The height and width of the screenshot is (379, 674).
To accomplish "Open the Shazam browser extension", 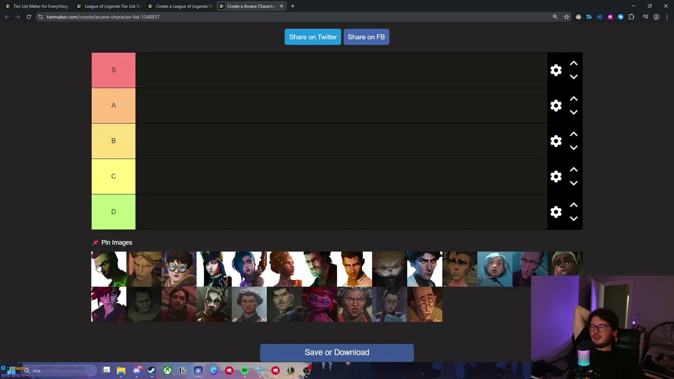I will [620, 17].
